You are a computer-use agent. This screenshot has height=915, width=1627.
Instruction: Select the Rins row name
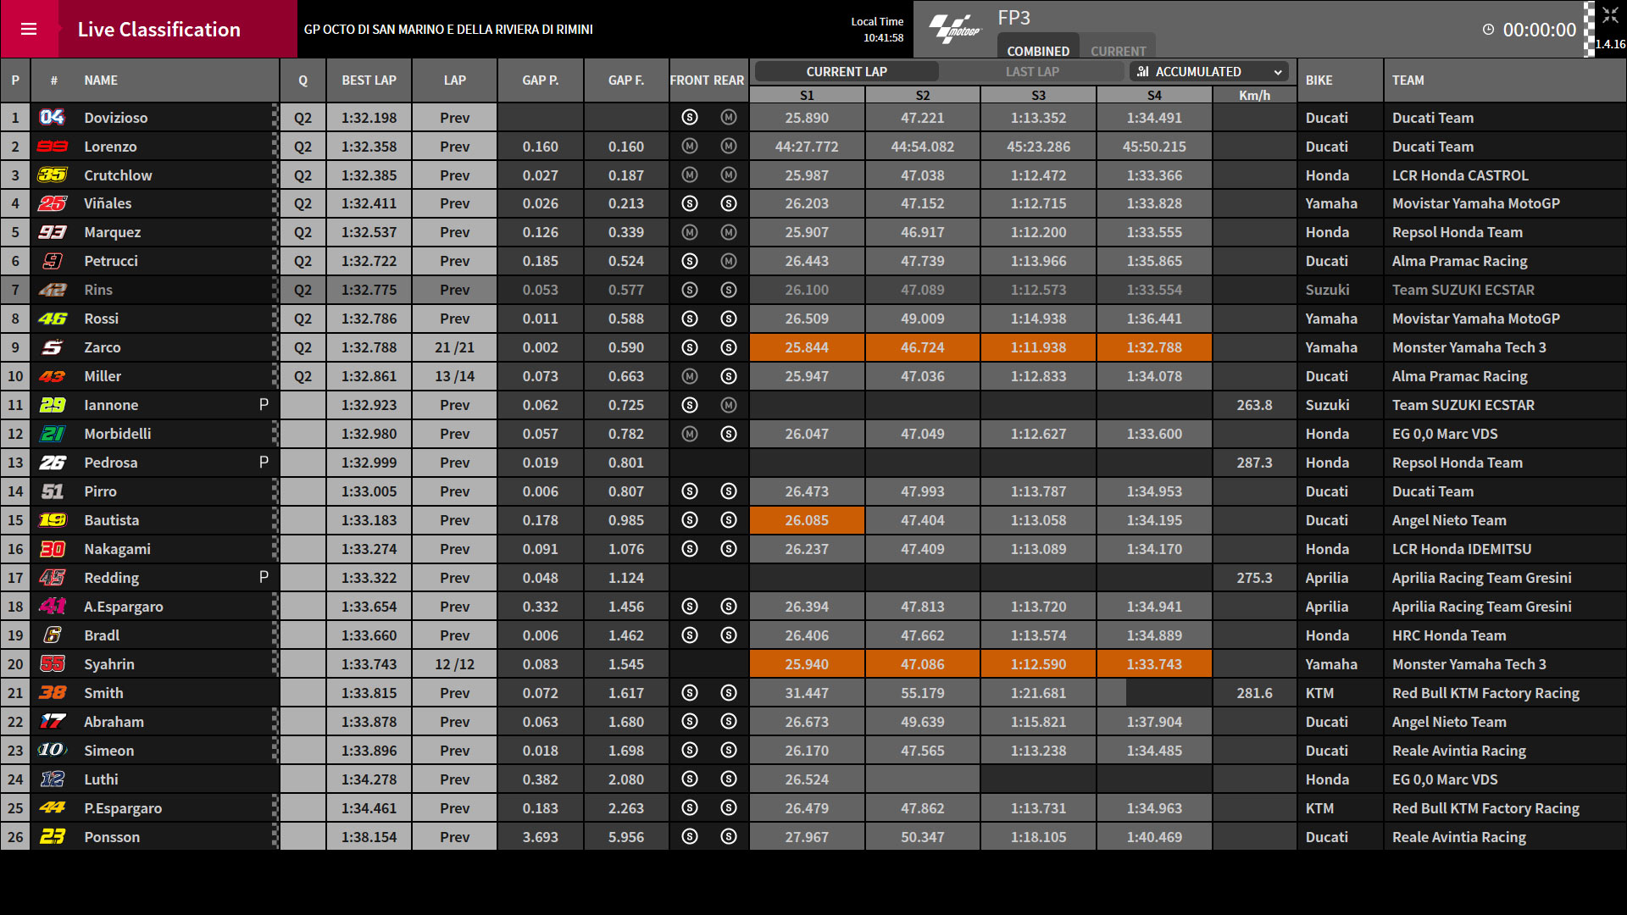[98, 290]
